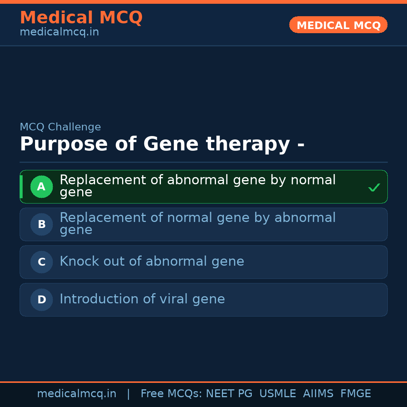Pick the letter D circle badge

coord(41,300)
